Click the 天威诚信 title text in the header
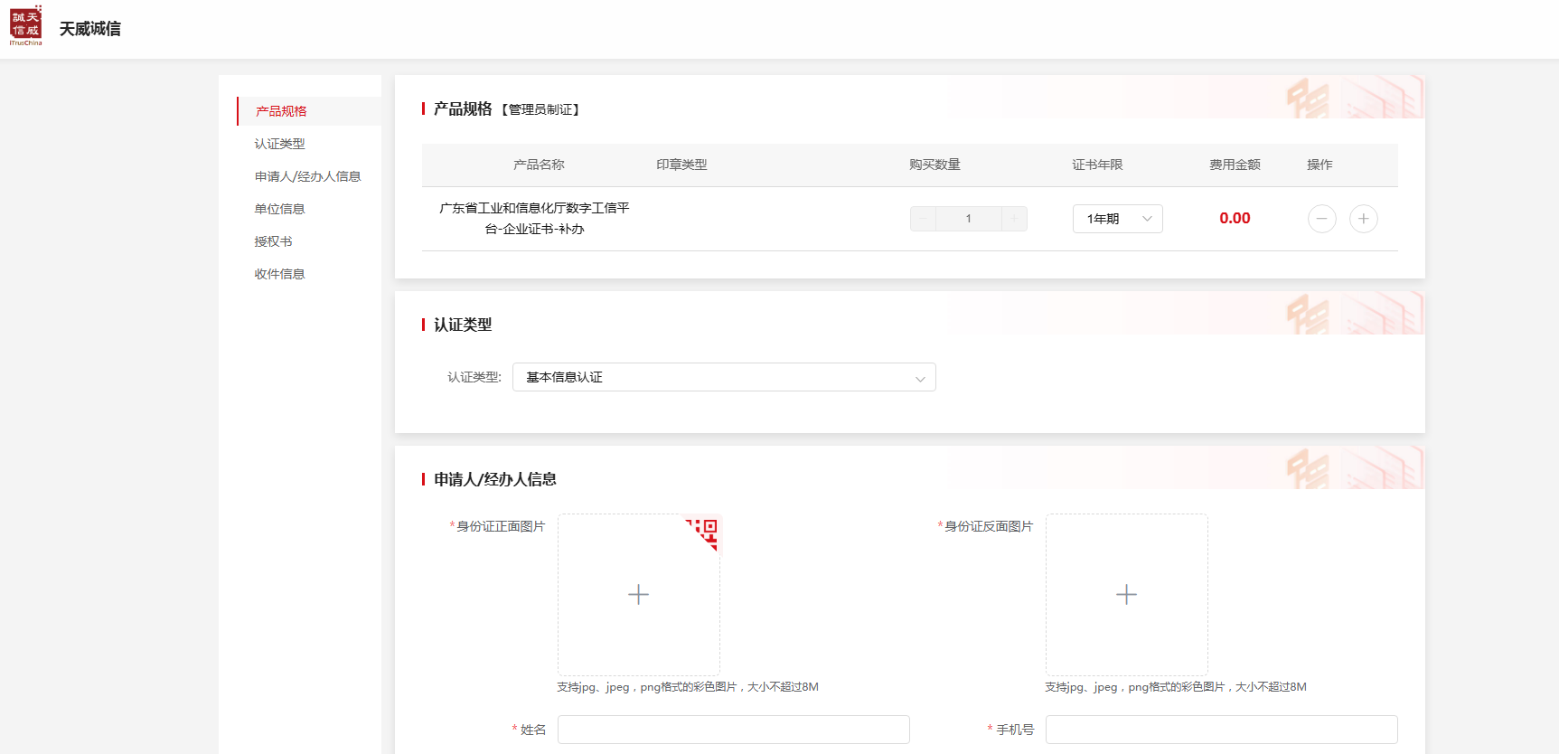 tap(90, 29)
